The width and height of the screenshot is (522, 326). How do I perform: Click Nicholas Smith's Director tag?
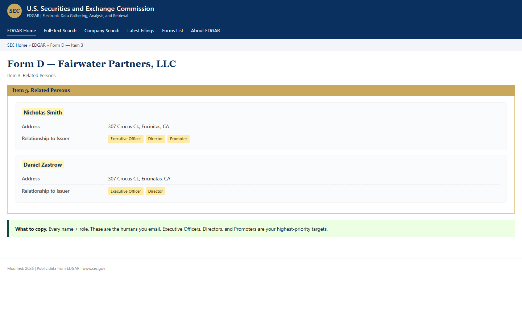coord(156,139)
